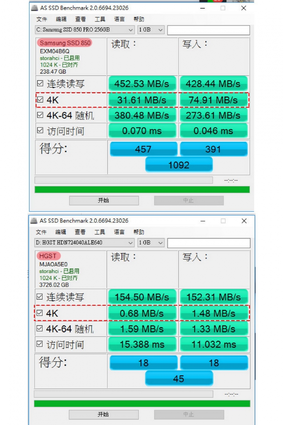Click the 428.44 MB/s sequential write result

click(213, 84)
